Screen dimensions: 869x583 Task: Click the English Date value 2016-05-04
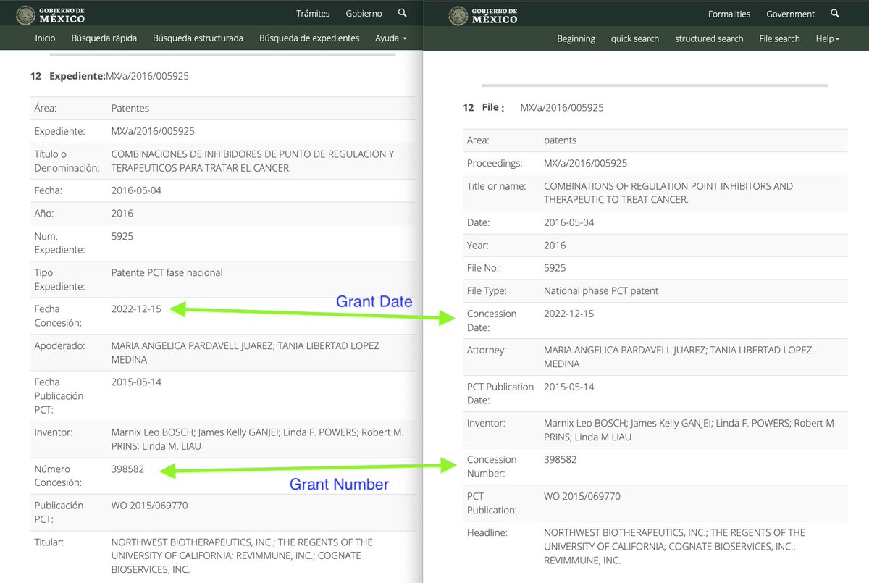click(569, 222)
